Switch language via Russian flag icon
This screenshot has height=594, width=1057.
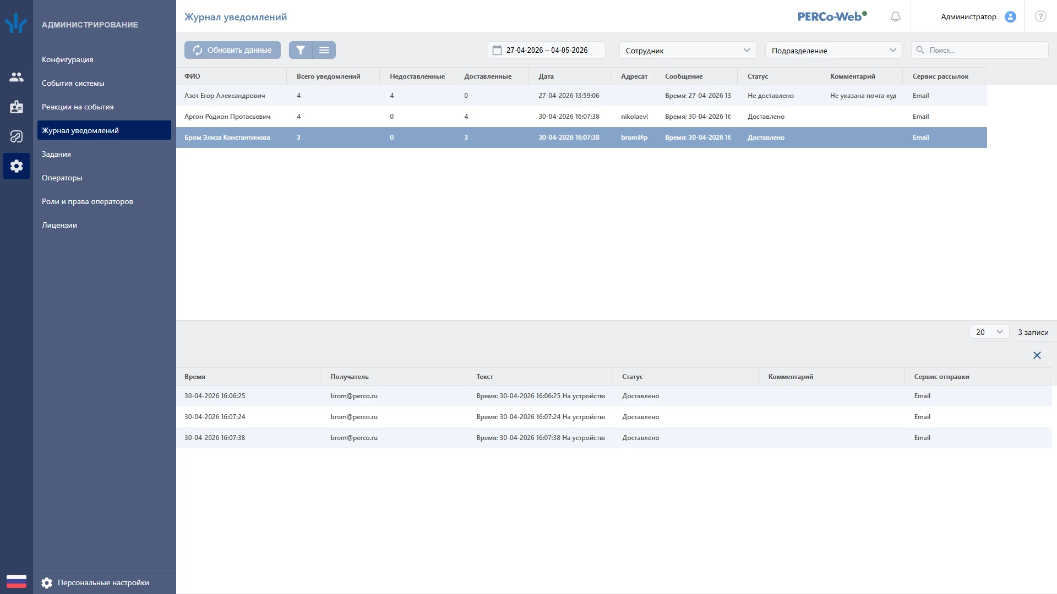17,581
